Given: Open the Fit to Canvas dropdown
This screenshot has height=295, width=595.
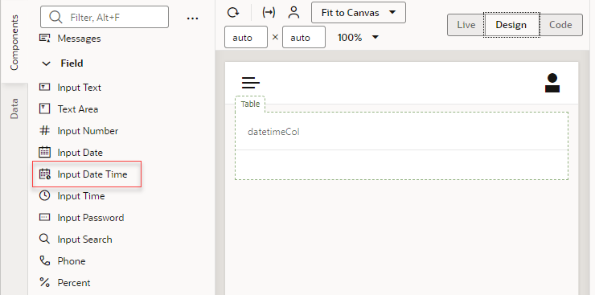Looking at the screenshot, I should [359, 13].
